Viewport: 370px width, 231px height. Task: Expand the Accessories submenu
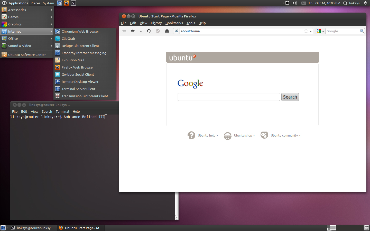pyautogui.click(x=27, y=10)
